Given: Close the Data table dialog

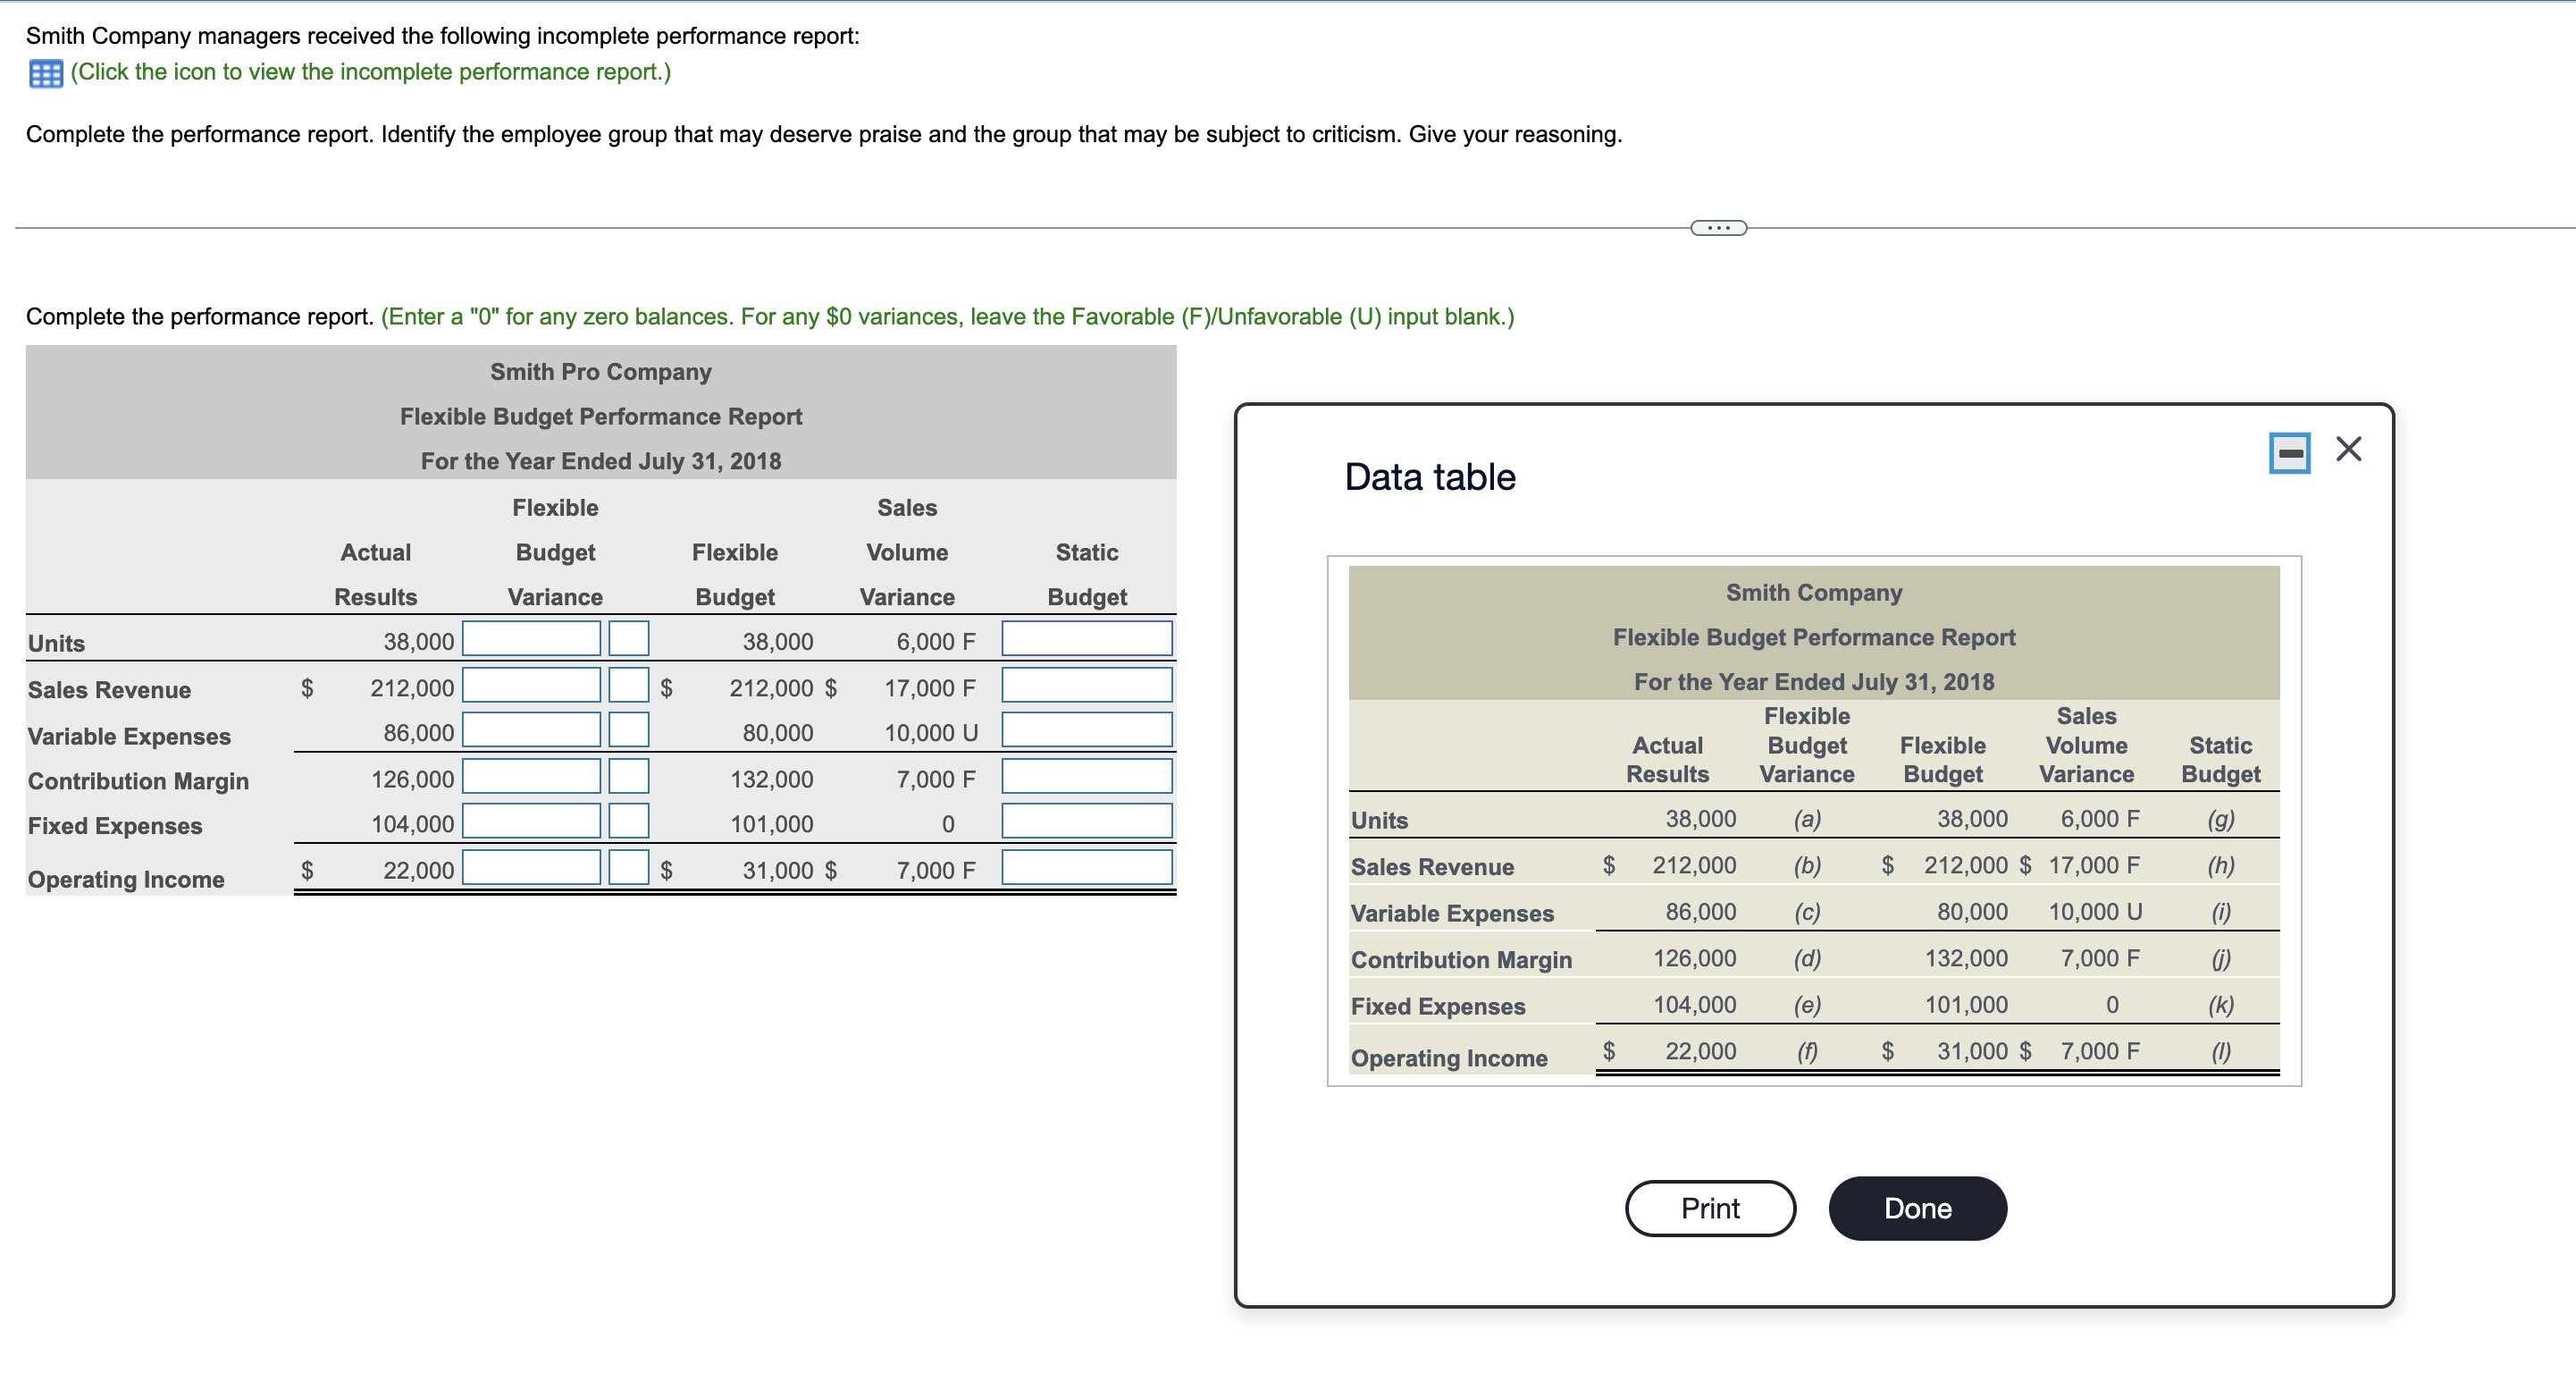Looking at the screenshot, I should coord(2348,449).
